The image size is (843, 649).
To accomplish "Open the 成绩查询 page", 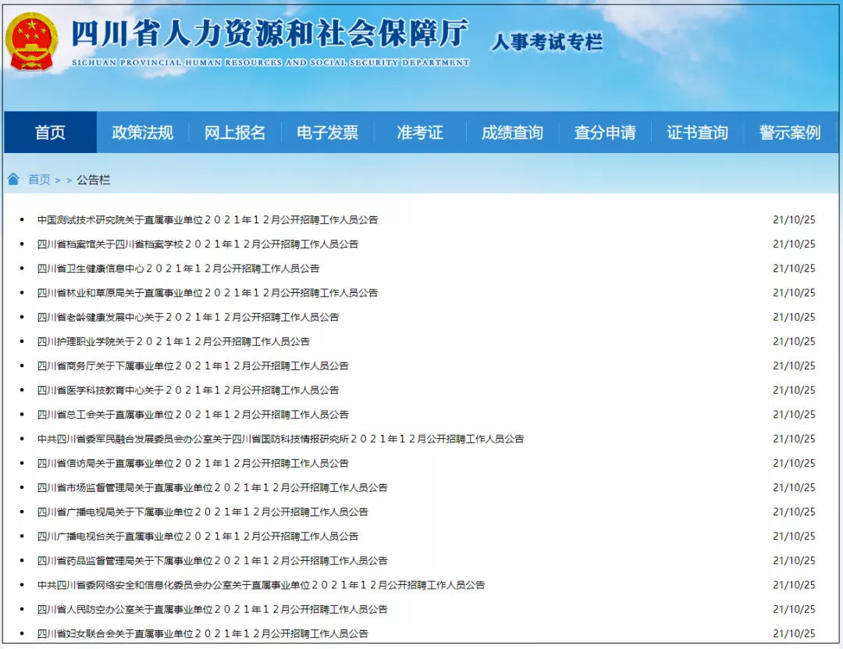I will (512, 133).
